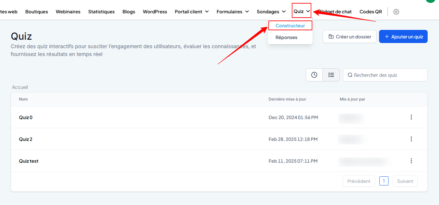Open the Quiz test row
Image resolution: width=439 pixels, height=205 pixels.
[219, 161]
